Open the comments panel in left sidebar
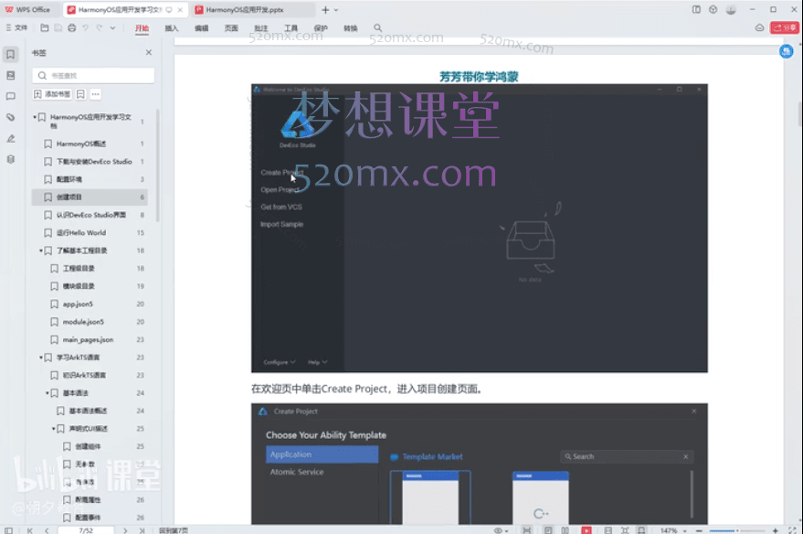The image size is (803, 534). coord(11,96)
